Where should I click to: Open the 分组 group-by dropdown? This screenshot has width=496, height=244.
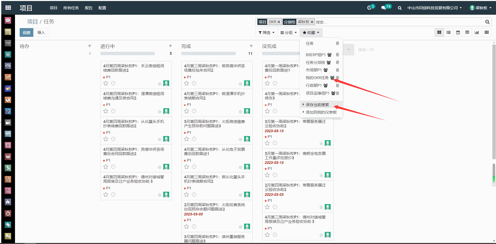click(x=288, y=33)
